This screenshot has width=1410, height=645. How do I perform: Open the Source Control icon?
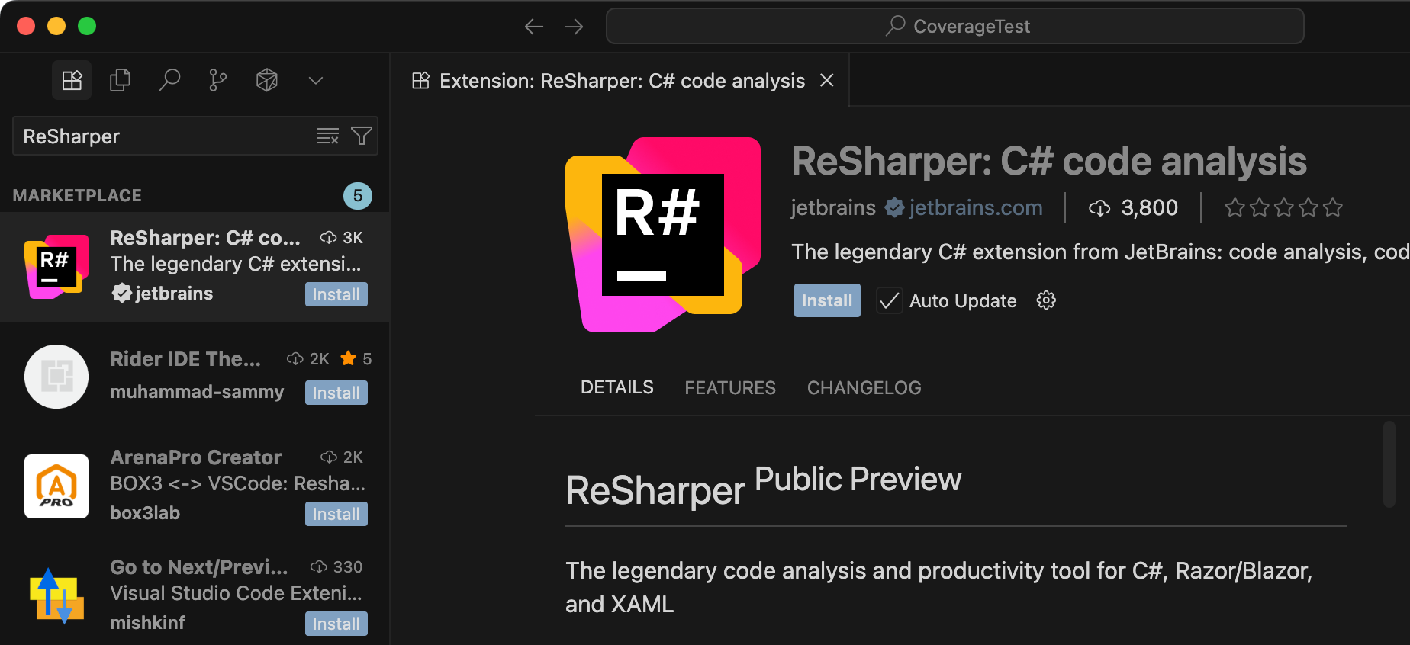point(218,80)
